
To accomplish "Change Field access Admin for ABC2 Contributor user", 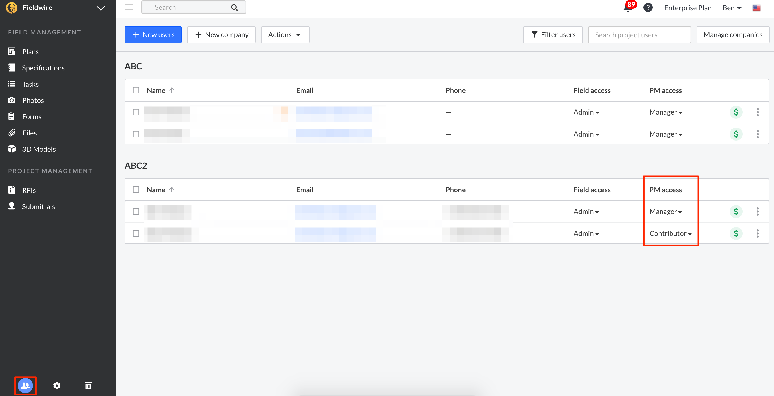I will [x=586, y=233].
